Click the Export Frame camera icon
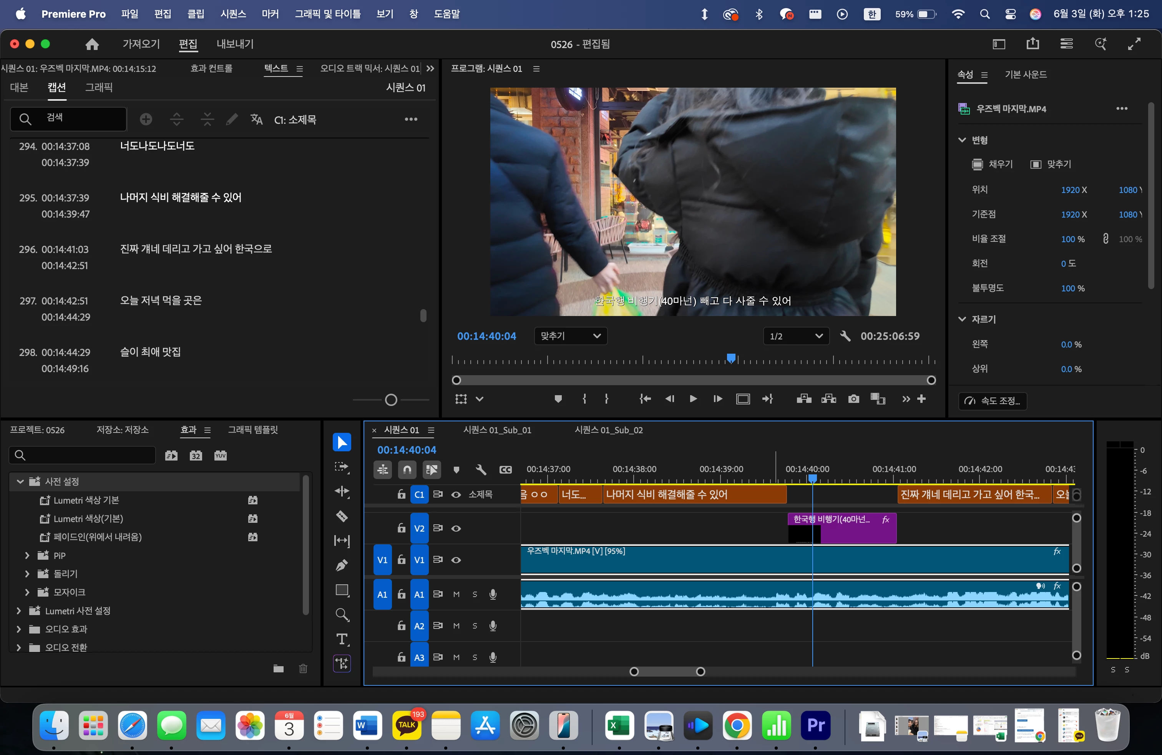The height and width of the screenshot is (755, 1162). [853, 399]
